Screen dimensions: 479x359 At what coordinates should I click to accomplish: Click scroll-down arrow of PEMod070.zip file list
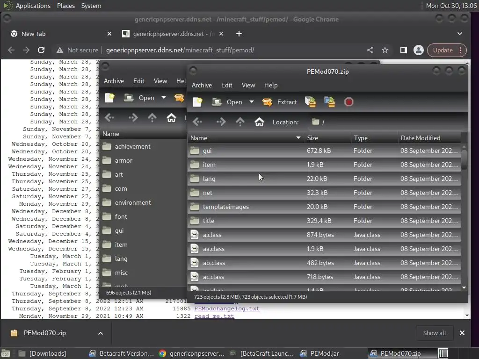coord(464,287)
